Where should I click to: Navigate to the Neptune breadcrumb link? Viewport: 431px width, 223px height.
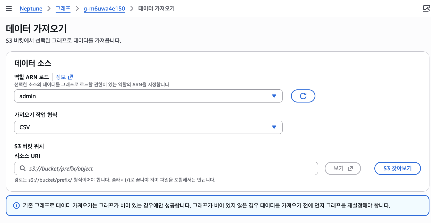(x=31, y=8)
